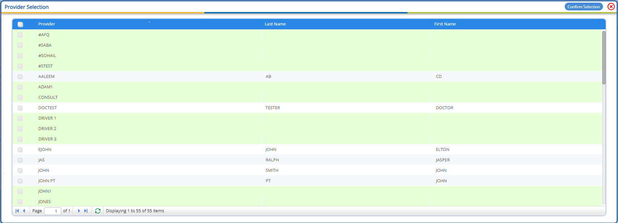The width and height of the screenshot is (618, 223).
Task: Check the JONES provider checkbox
Action: [20, 202]
